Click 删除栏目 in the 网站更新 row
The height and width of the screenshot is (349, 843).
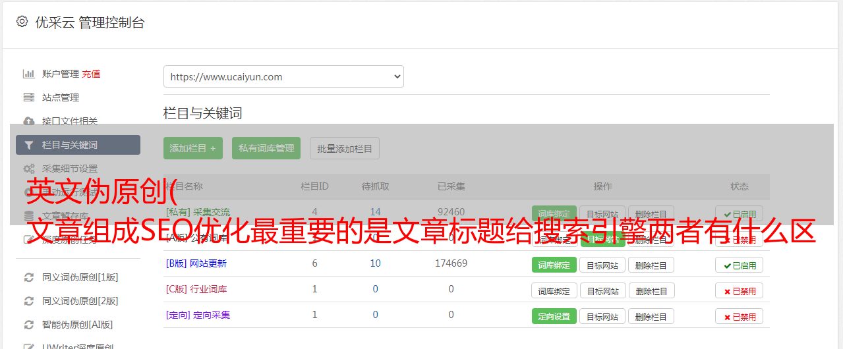point(651,265)
